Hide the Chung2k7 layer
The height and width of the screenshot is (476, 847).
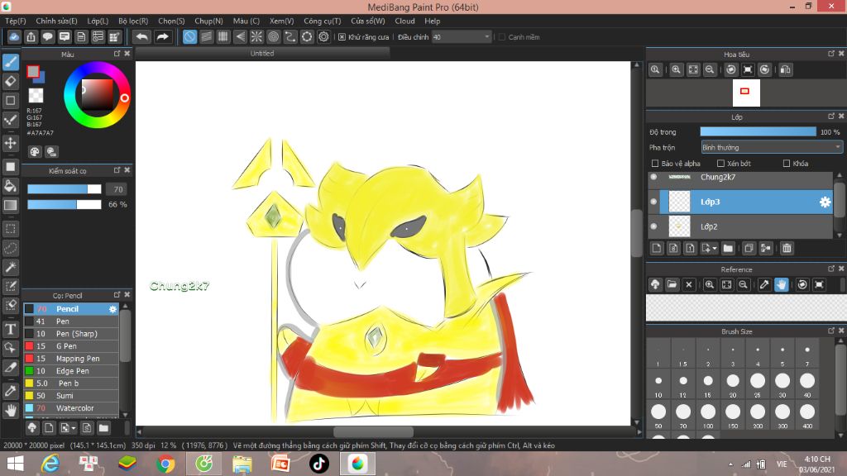653,177
